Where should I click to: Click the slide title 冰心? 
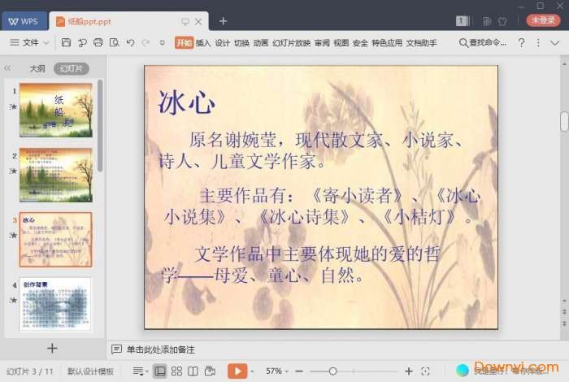(x=186, y=102)
